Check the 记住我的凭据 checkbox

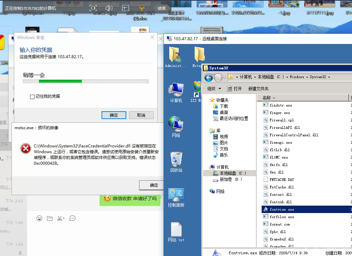pyautogui.click(x=32, y=97)
